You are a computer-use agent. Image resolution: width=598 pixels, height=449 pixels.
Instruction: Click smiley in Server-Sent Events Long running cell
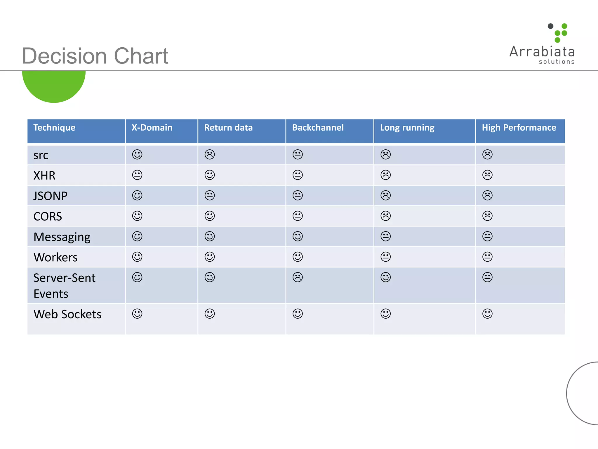[x=385, y=277]
